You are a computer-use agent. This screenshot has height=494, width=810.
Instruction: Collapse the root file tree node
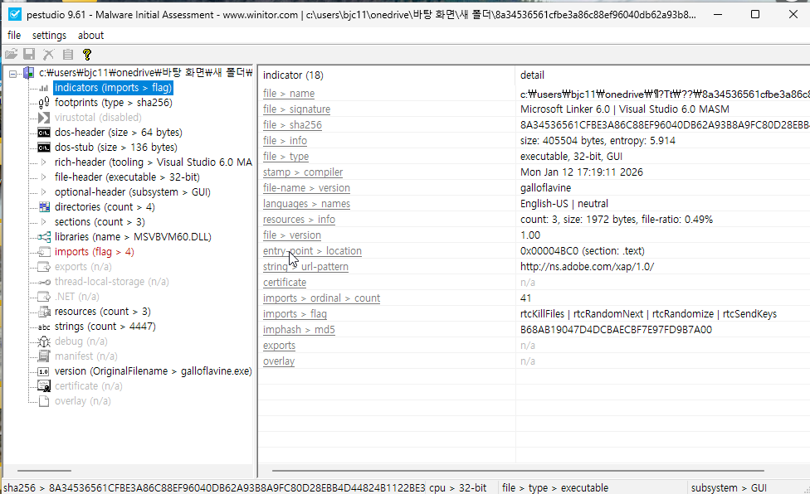click(13, 73)
